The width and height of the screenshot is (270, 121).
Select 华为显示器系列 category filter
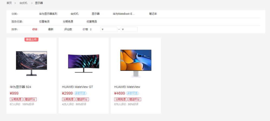click(48, 14)
